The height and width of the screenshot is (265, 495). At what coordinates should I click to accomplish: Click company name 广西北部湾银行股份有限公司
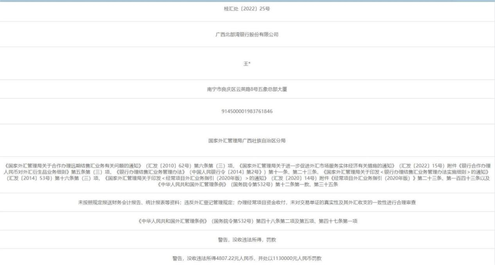[247, 35]
